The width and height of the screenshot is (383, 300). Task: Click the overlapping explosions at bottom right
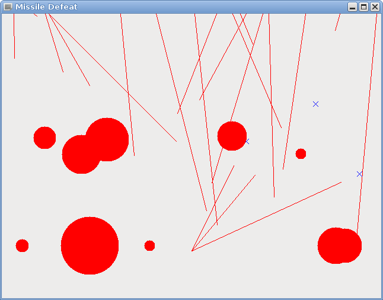coord(340,245)
